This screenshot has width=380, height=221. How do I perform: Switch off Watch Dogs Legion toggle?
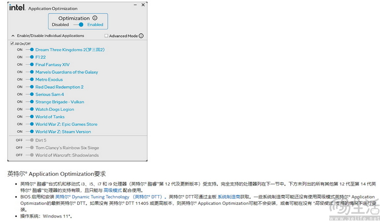(x=30, y=109)
